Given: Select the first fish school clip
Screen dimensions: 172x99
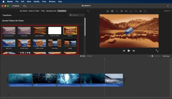Looking at the screenshot, I should 20,80.
